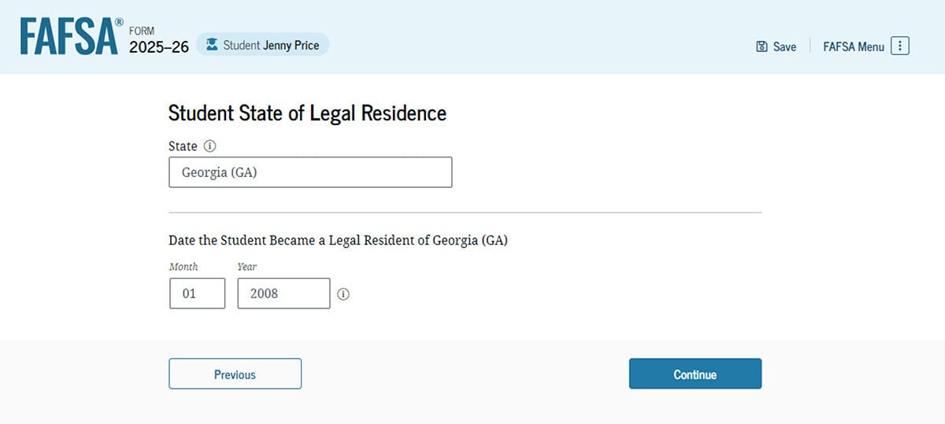Open the FAFSA Menu label

click(x=854, y=46)
